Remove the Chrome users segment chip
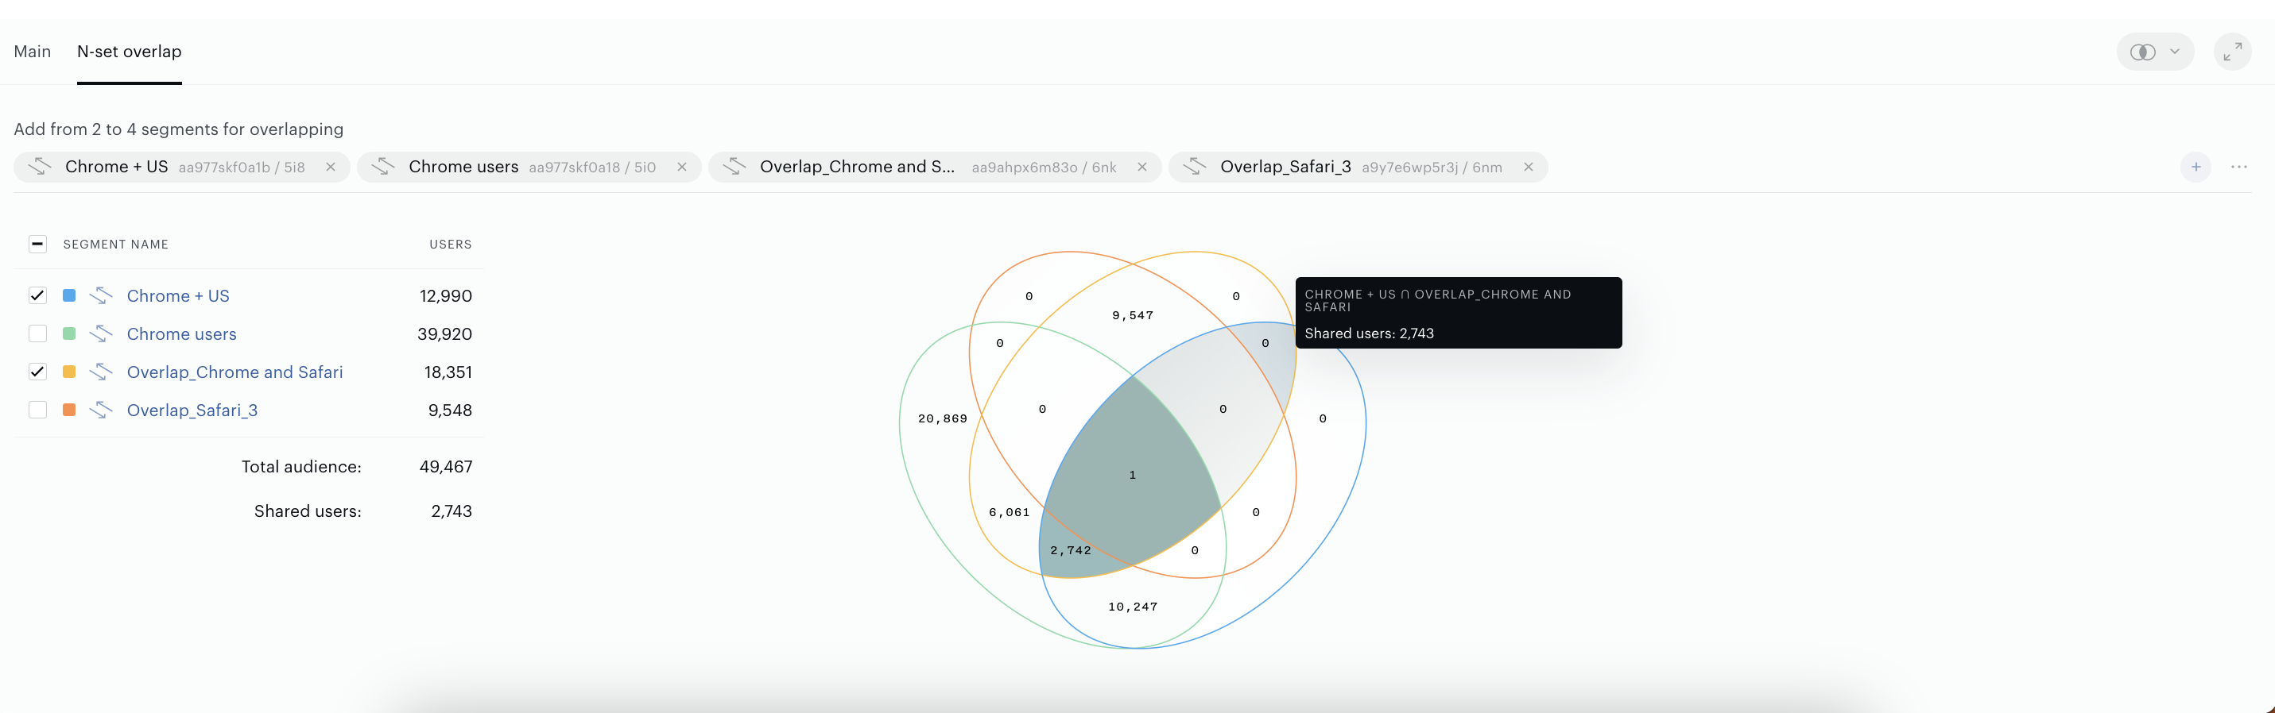The height and width of the screenshot is (713, 2275). (682, 167)
